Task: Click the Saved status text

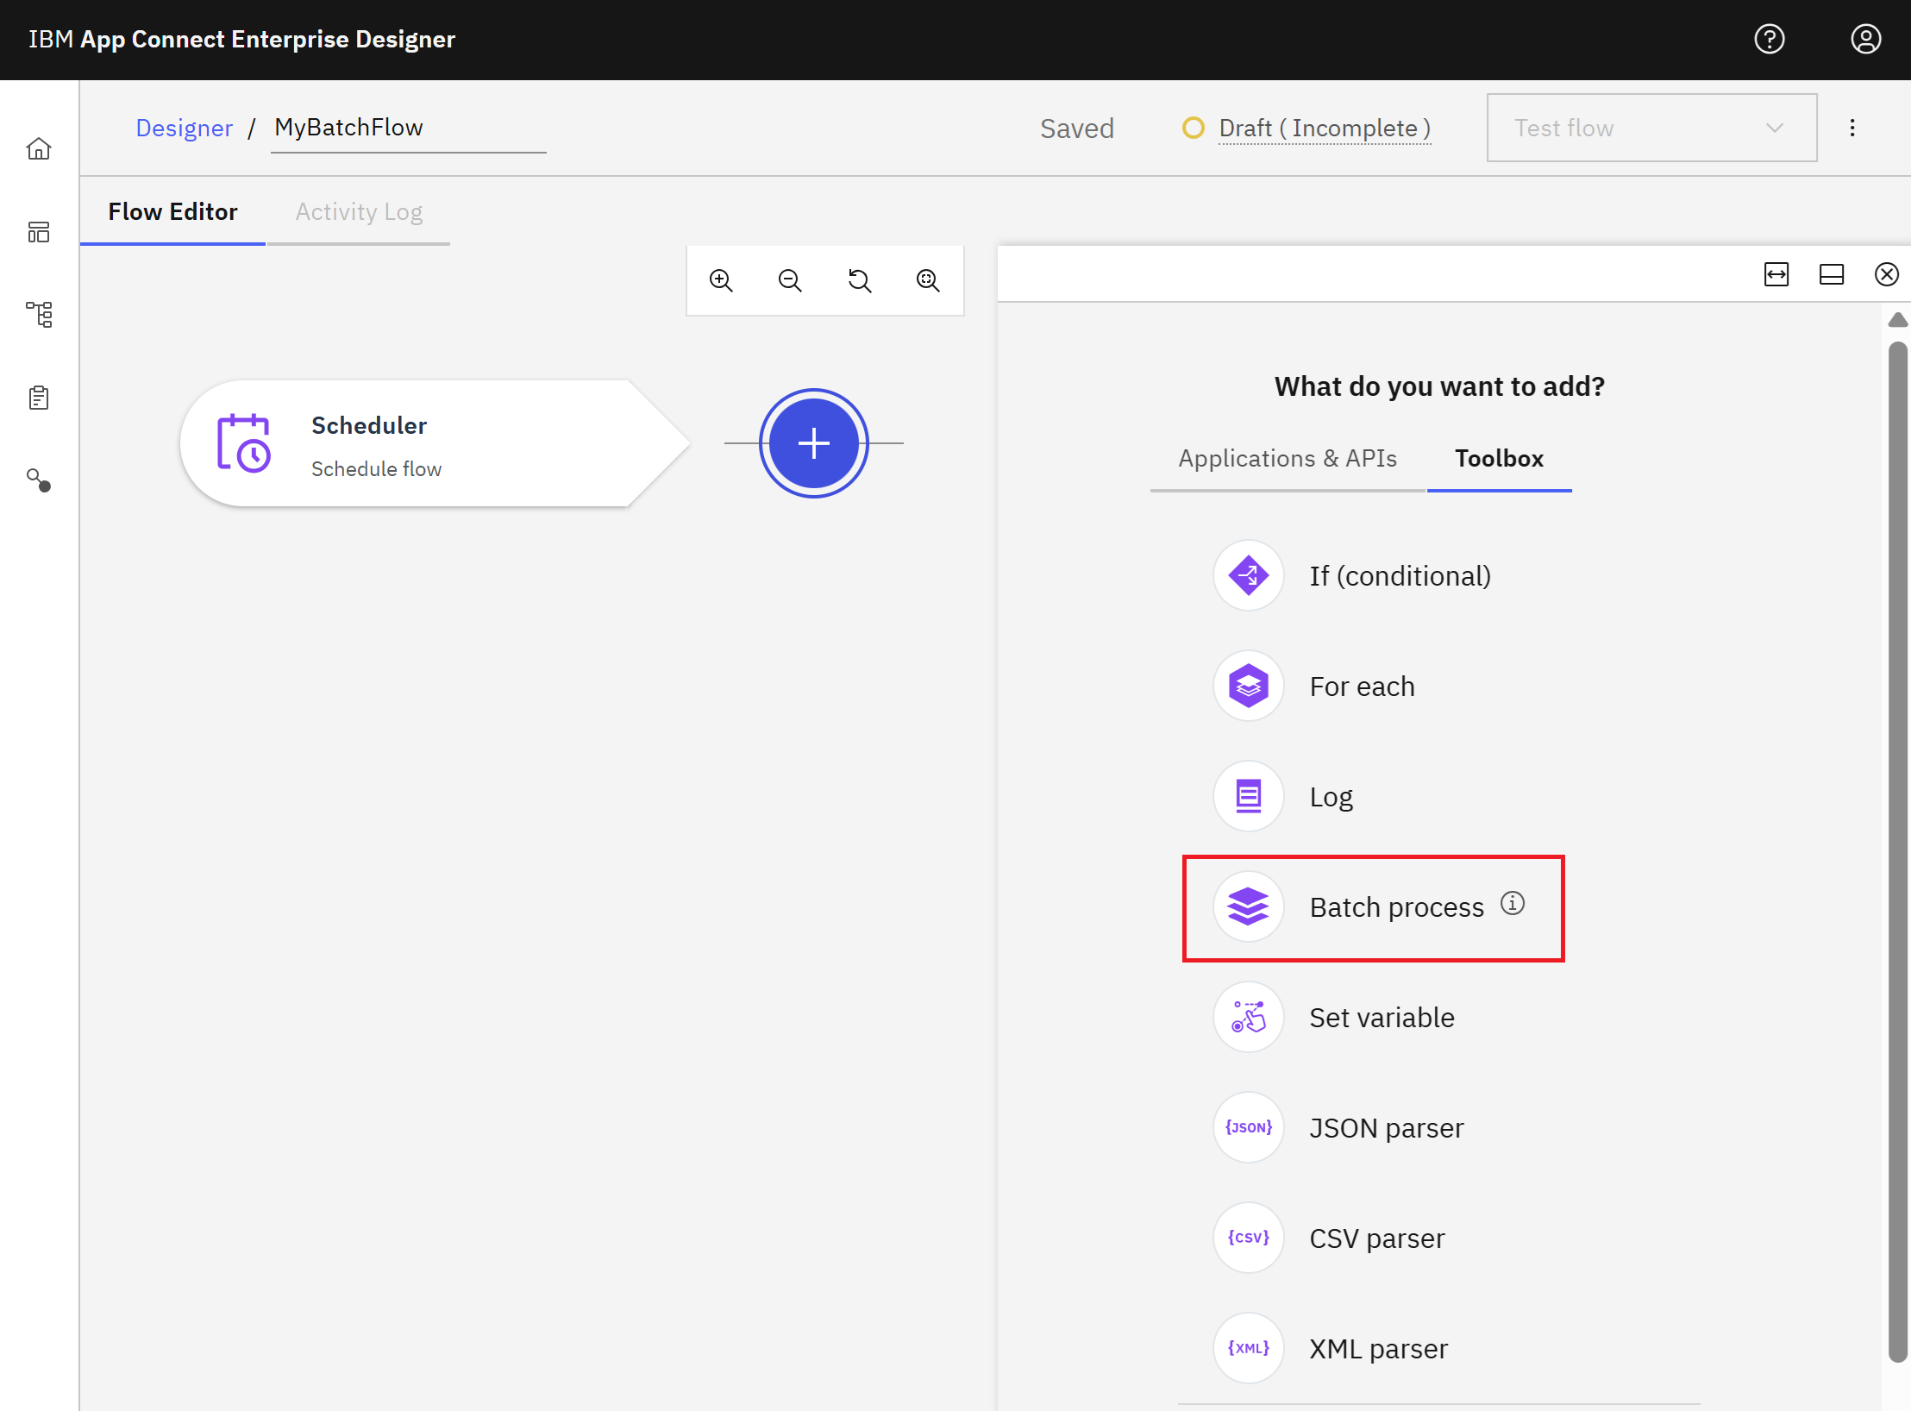Action: tap(1077, 128)
